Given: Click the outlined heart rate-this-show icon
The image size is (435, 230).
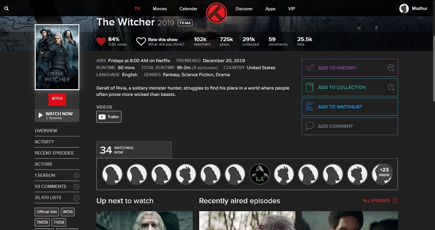Looking at the screenshot, I should 141,41.
